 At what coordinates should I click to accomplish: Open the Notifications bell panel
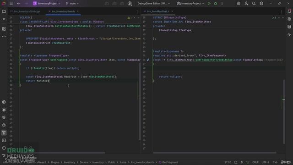point(289,11)
